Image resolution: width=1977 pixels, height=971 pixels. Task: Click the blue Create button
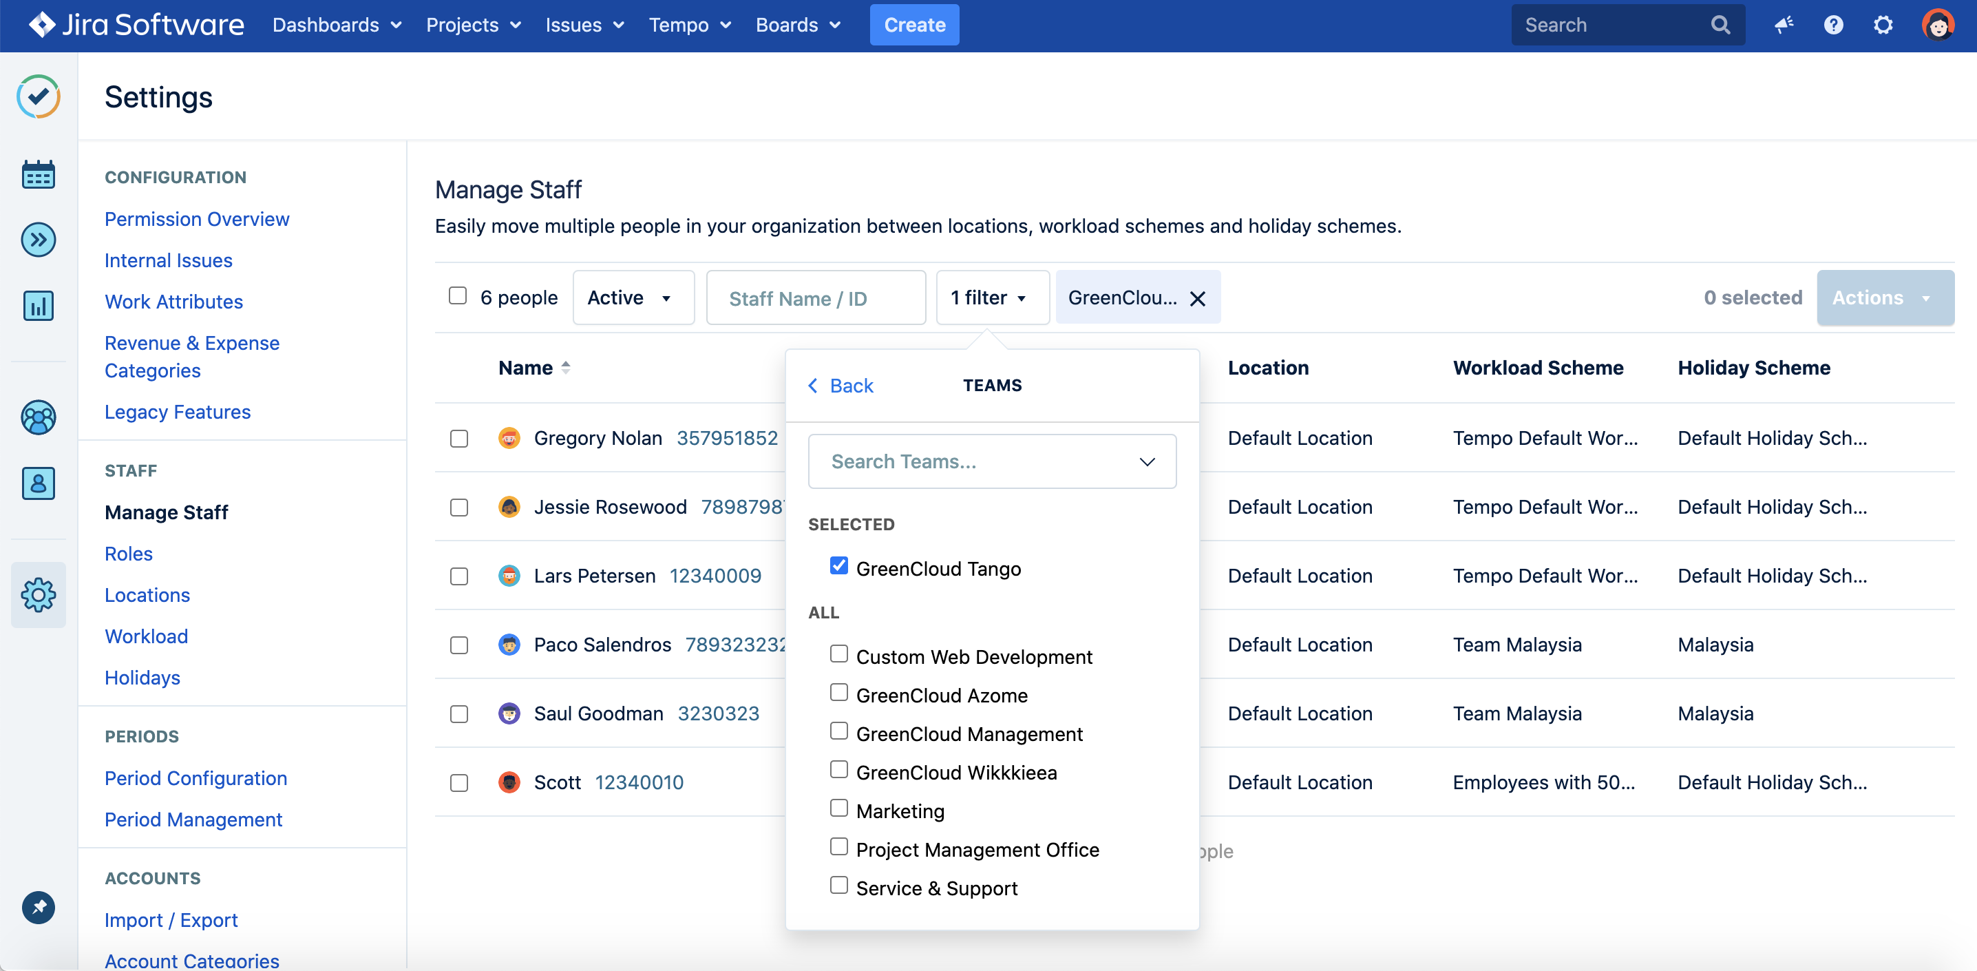tap(913, 25)
